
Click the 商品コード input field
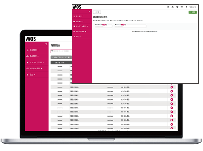(130, 27)
